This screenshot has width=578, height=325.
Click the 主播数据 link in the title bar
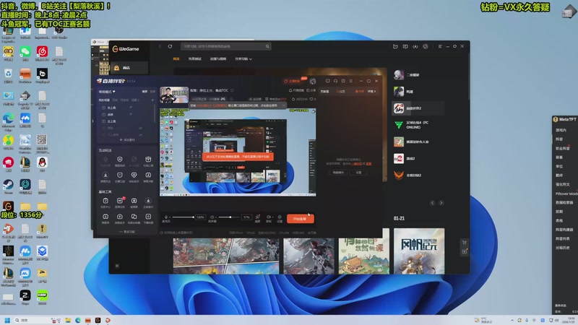[292, 81]
